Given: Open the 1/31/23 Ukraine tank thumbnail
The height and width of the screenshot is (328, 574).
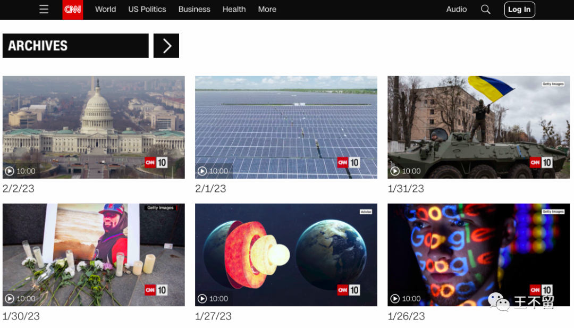Looking at the screenshot, I should click(479, 128).
